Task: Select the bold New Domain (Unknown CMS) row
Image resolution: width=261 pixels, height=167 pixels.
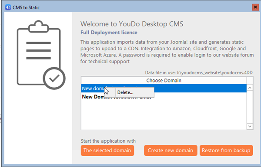Action: 164,97
